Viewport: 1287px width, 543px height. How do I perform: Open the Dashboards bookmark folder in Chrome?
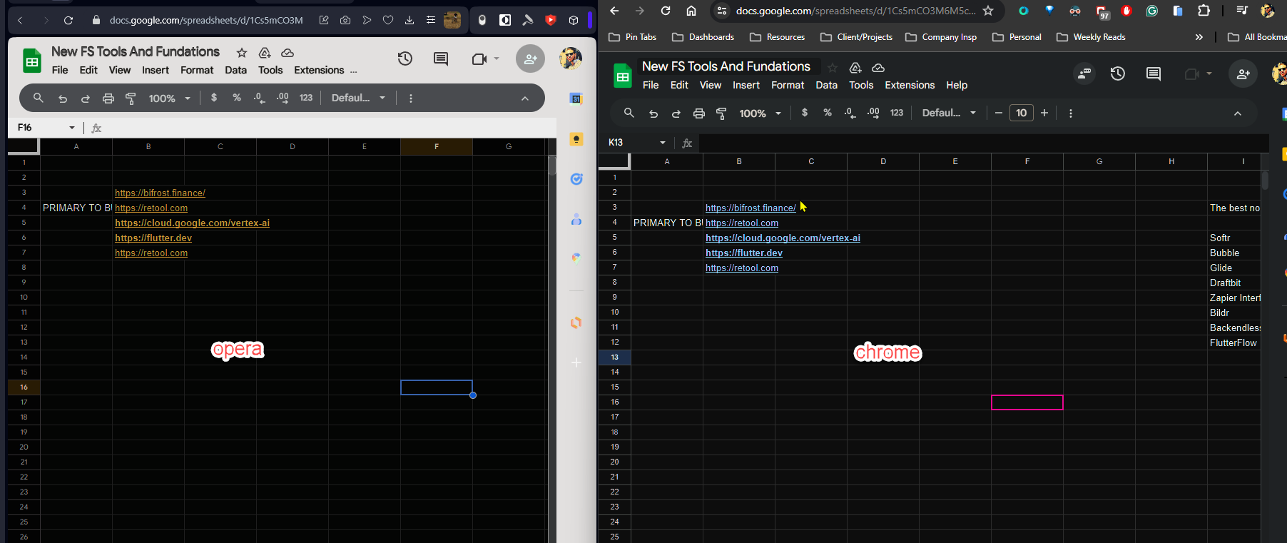pyautogui.click(x=703, y=37)
